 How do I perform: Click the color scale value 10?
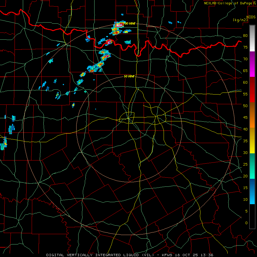(245, 200)
